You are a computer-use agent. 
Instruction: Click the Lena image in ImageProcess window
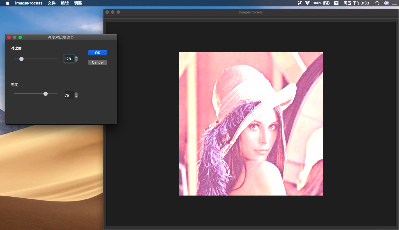tap(251, 124)
